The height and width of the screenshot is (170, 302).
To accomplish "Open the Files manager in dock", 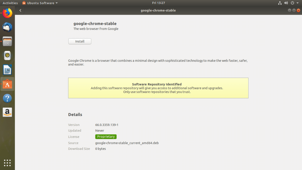I will pos(7,41).
